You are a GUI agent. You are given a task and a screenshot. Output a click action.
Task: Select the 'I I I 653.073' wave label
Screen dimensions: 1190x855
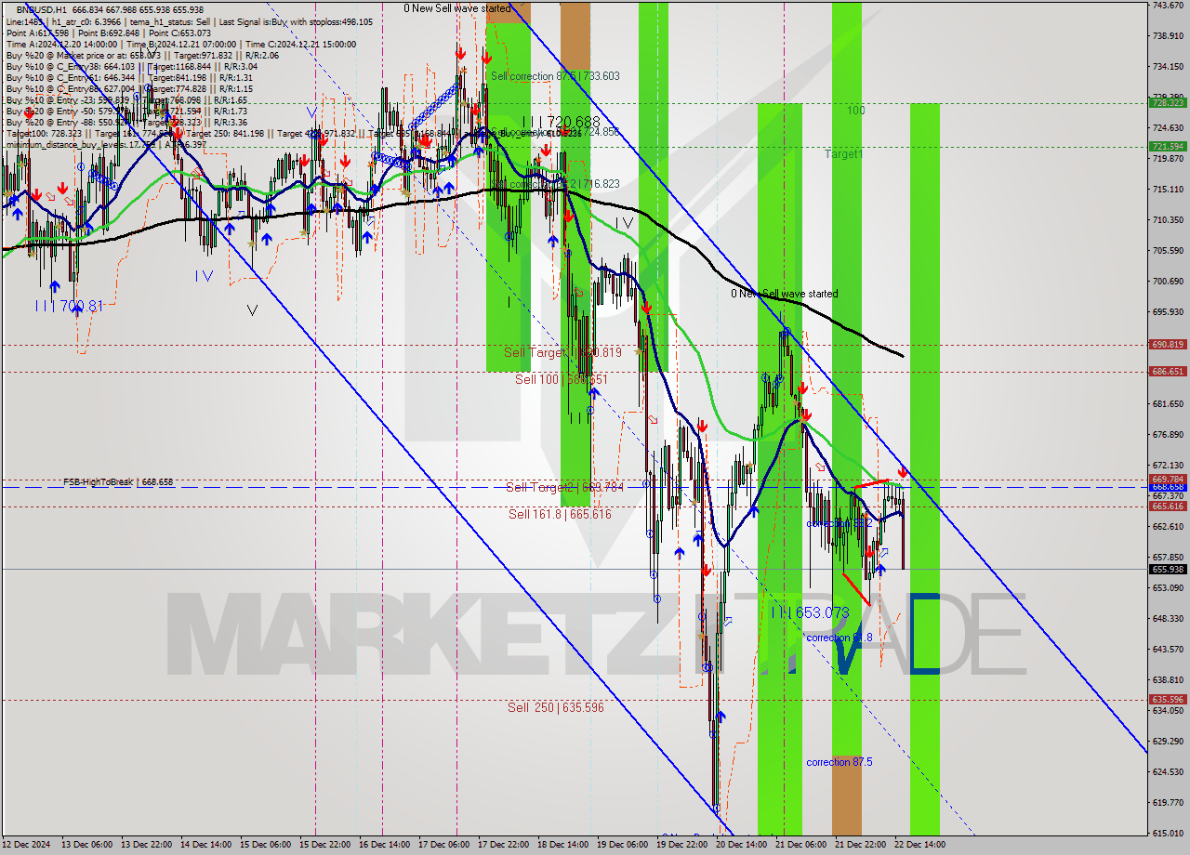[809, 612]
